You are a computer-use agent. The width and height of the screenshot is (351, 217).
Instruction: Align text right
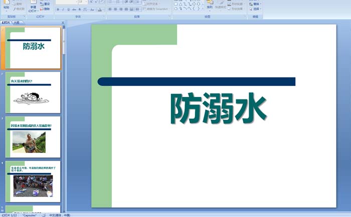point(121,9)
